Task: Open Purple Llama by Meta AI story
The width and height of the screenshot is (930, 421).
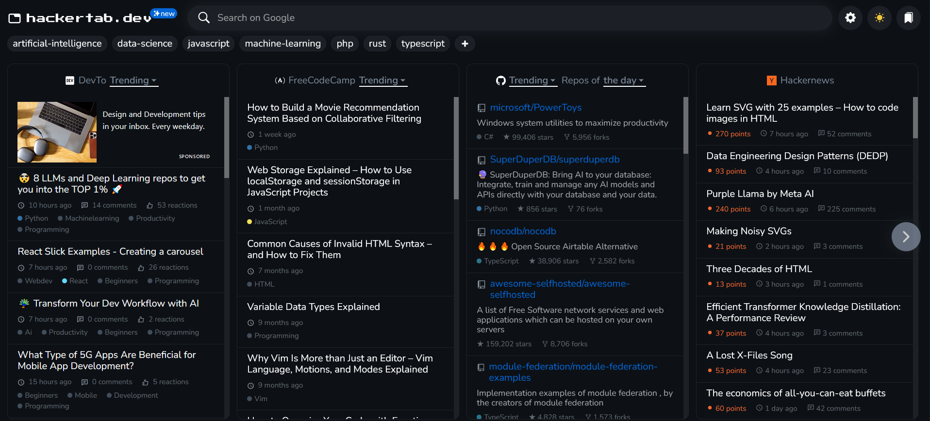Action: (x=760, y=194)
